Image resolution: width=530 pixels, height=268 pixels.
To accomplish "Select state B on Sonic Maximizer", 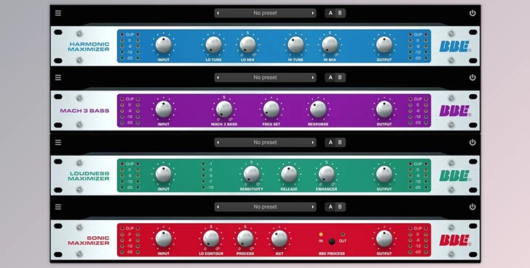I will (340, 206).
